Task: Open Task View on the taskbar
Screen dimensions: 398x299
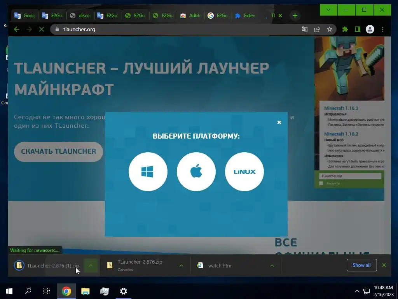Action: tap(47, 291)
